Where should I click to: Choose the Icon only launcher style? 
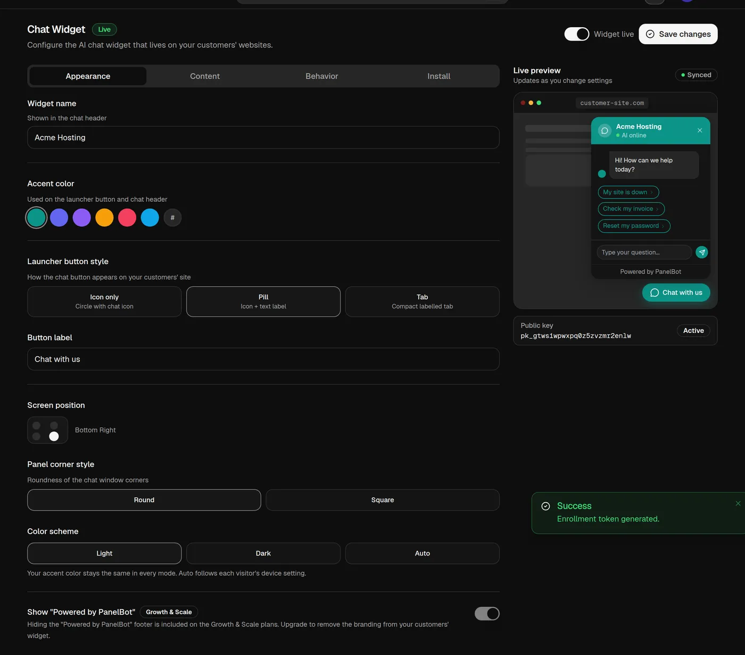click(x=104, y=302)
